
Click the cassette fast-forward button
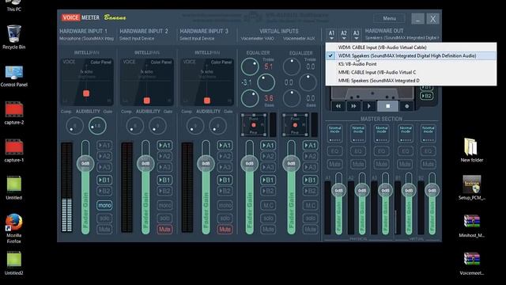click(x=353, y=106)
